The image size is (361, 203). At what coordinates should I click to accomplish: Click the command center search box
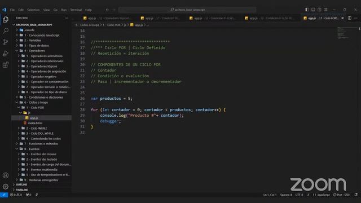(x=187, y=10)
